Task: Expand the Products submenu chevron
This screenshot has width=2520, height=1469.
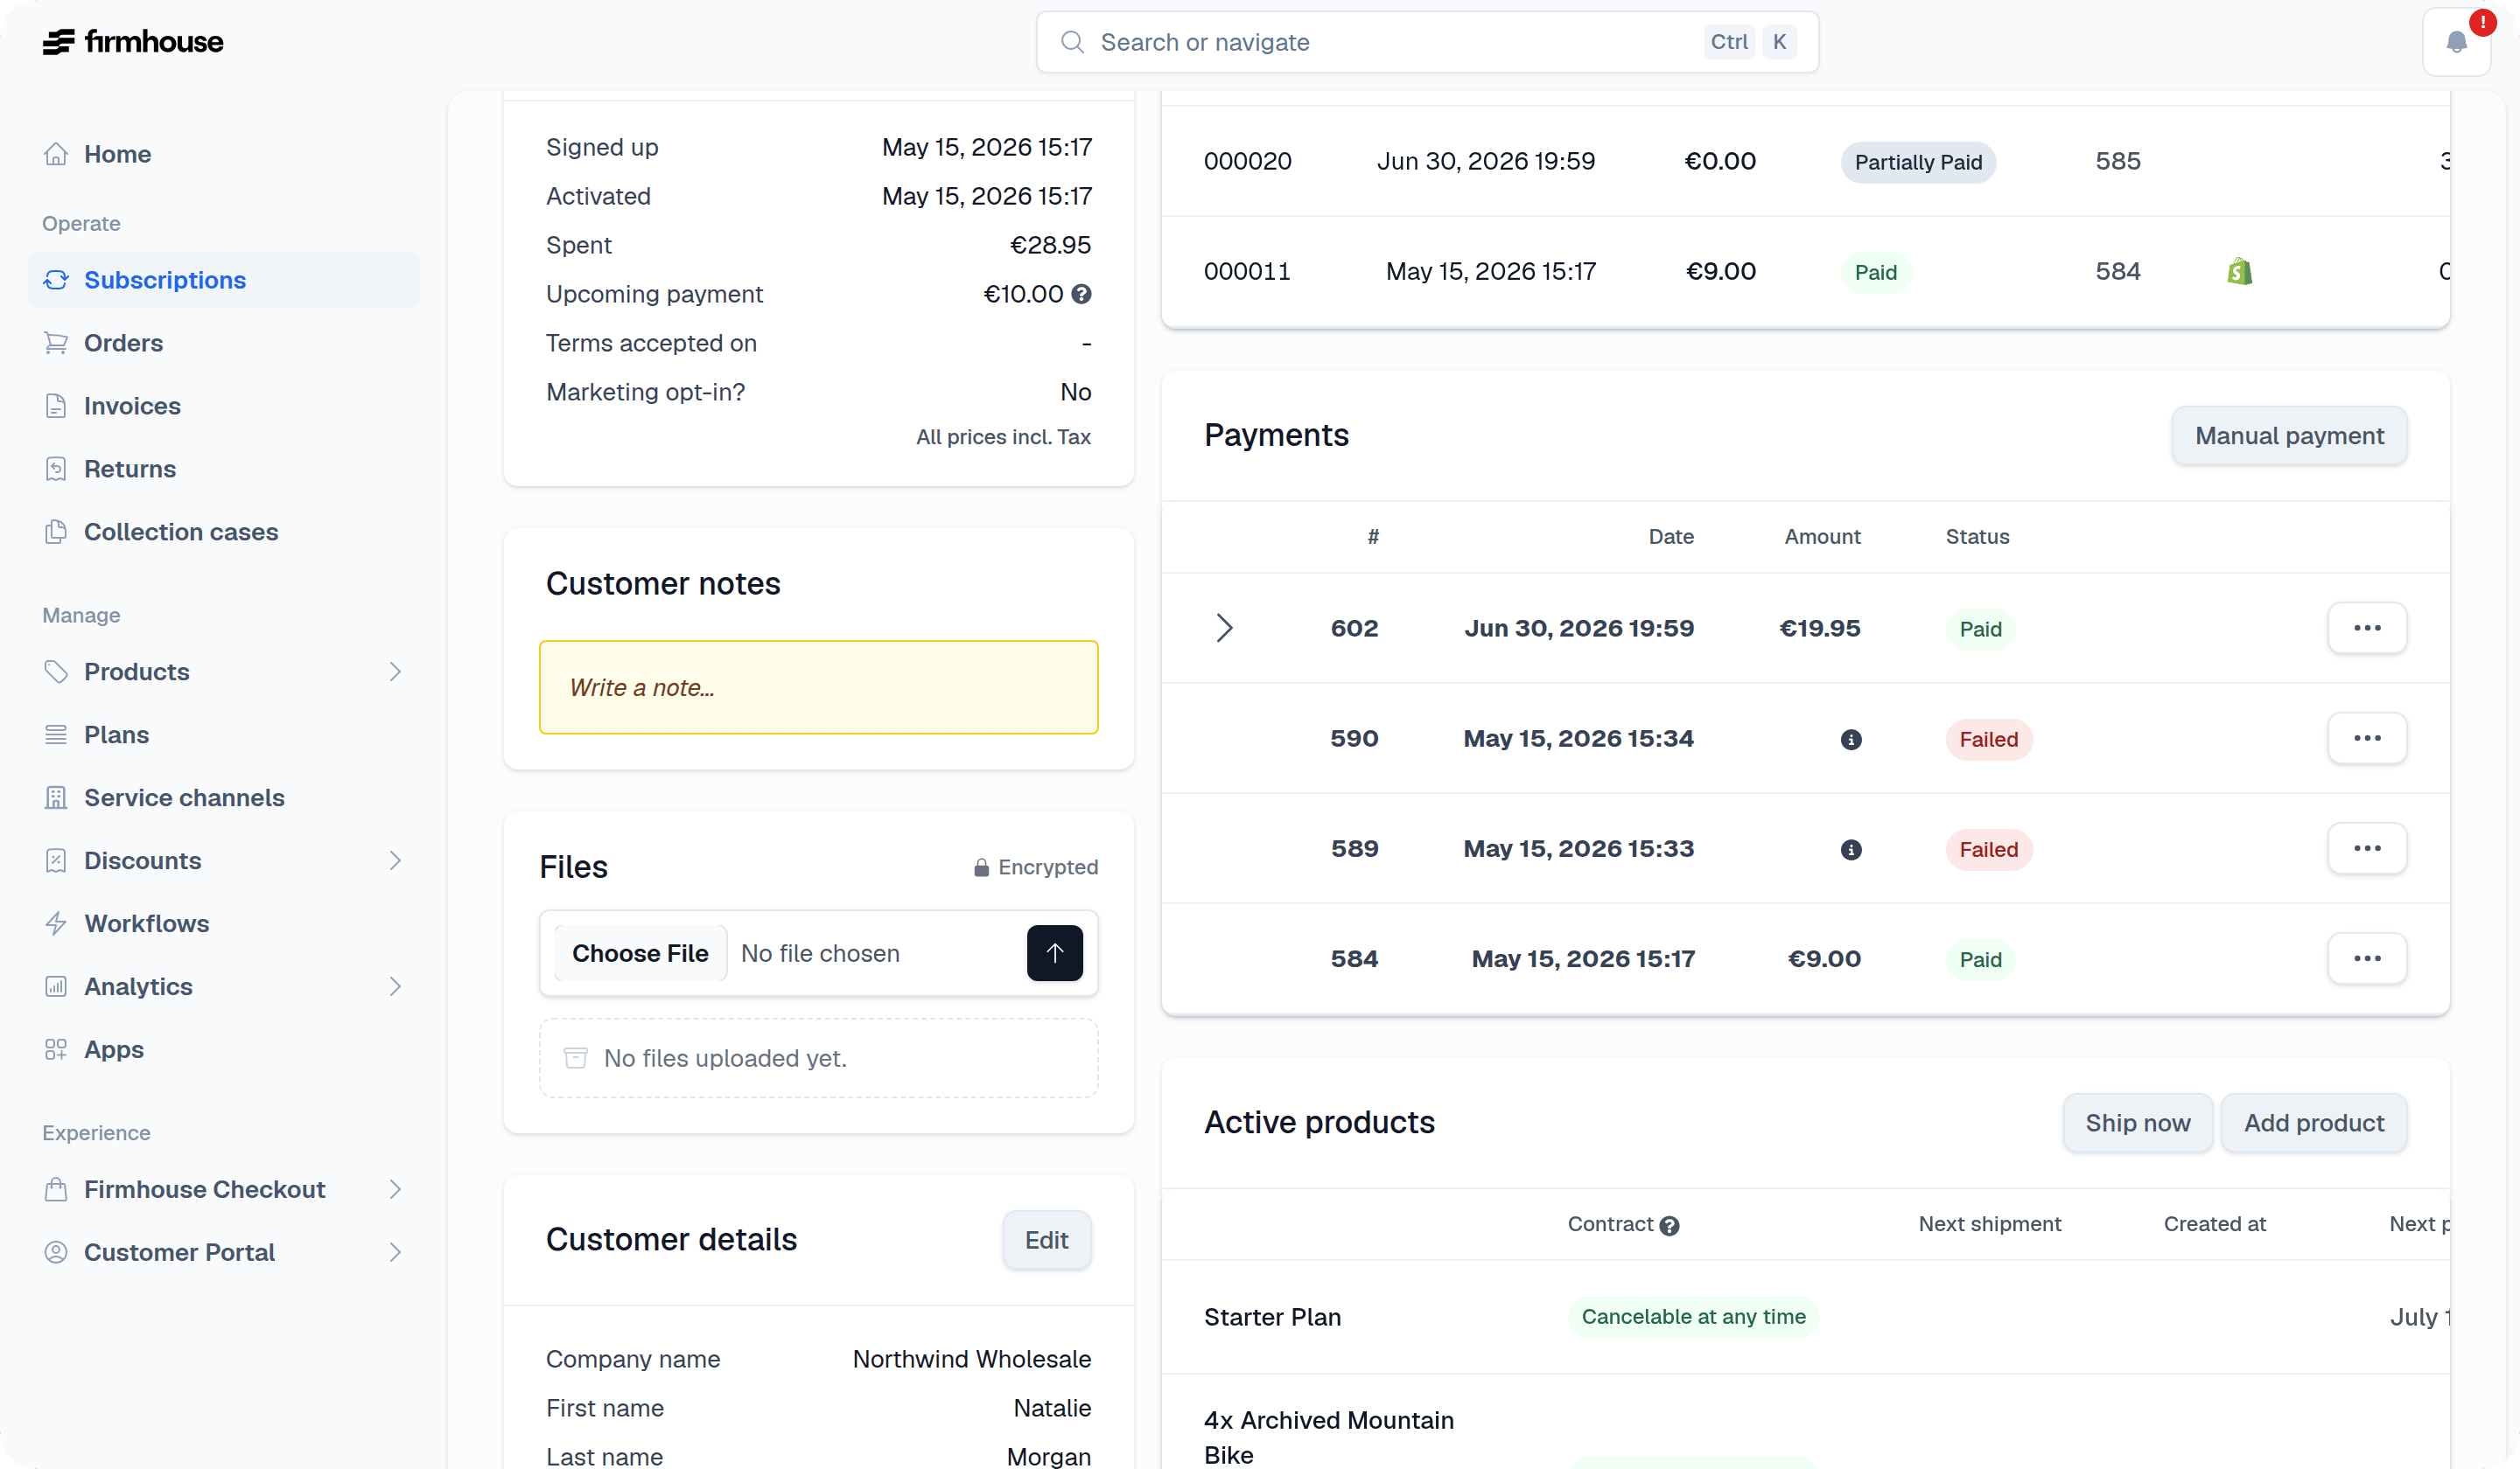Action: (x=395, y=672)
